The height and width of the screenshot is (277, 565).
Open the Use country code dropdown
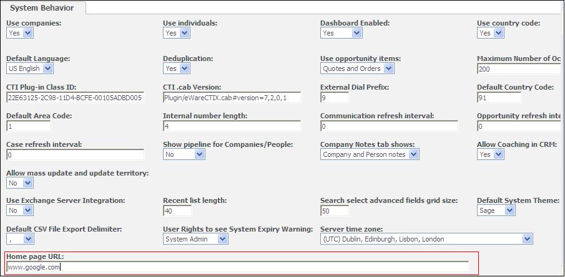pos(491,33)
